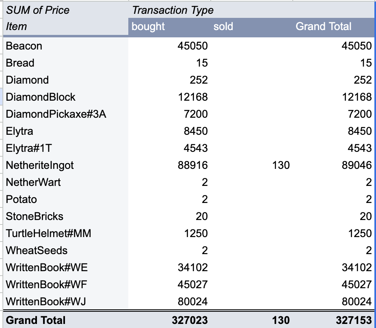376x328 pixels.
Task: Click the sold column header
Action: click(x=223, y=27)
